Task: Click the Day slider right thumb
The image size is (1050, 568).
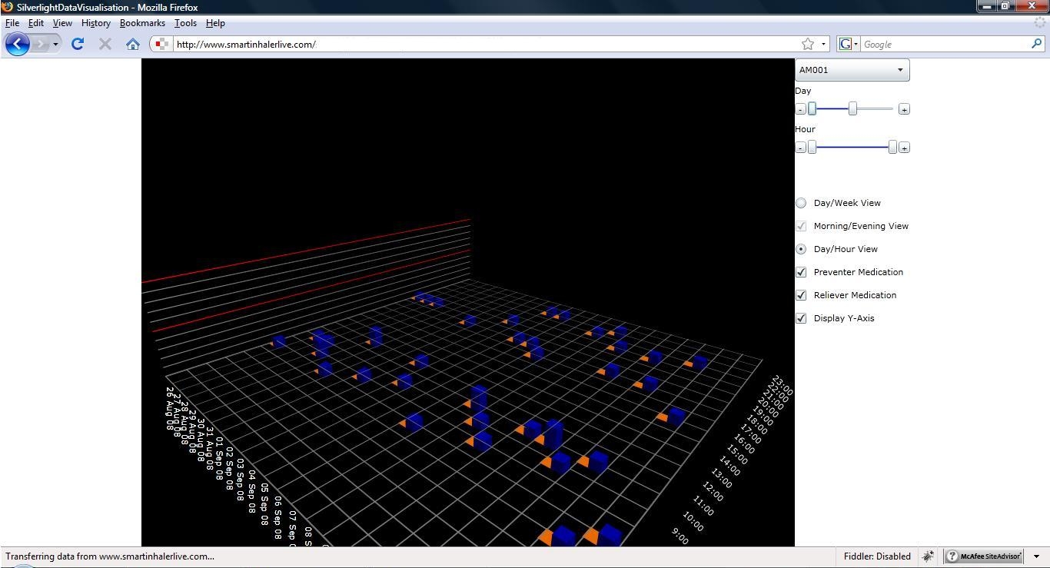Action: click(x=852, y=108)
